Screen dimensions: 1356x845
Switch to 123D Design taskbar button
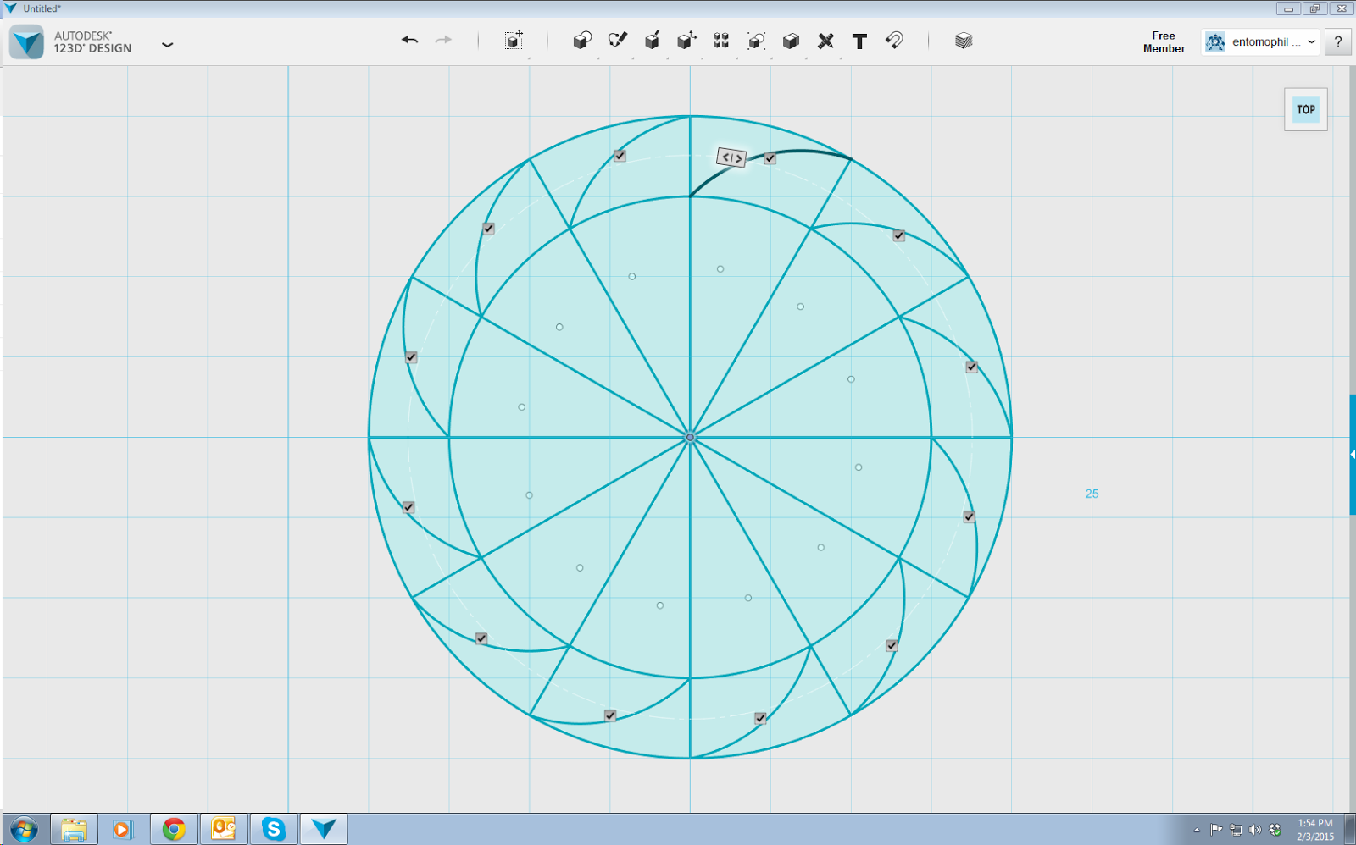click(324, 829)
